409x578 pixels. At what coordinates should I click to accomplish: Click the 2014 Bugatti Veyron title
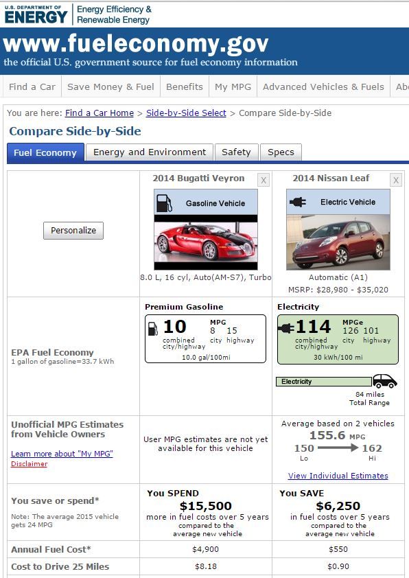coord(198,178)
